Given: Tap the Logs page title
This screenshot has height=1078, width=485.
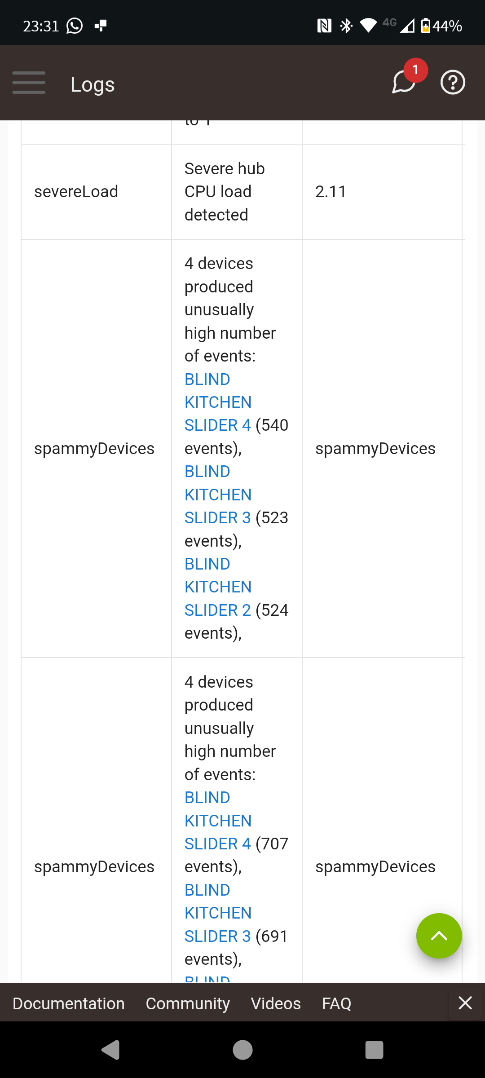Looking at the screenshot, I should click(93, 84).
